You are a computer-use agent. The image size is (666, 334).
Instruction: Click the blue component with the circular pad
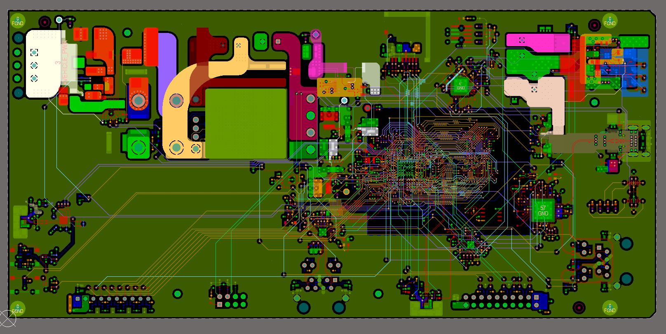click(138, 98)
